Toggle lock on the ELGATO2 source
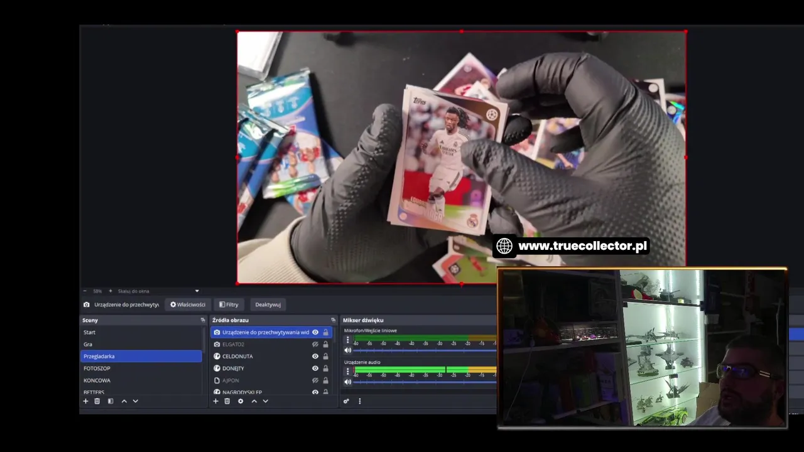Viewport: 804px width, 452px height. pos(325,344)
